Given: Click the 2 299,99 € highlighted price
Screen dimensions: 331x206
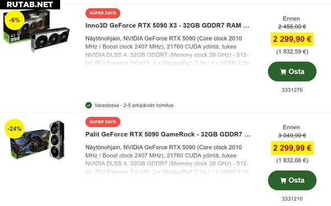Looking at the screenshot, I should coord(292,148).
